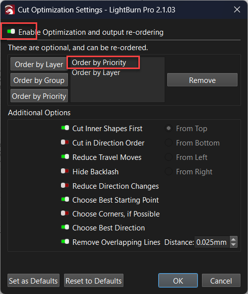Click the LightBurn logo in the title bar
The image size is (248, 294).
click(x=9, y=10)
